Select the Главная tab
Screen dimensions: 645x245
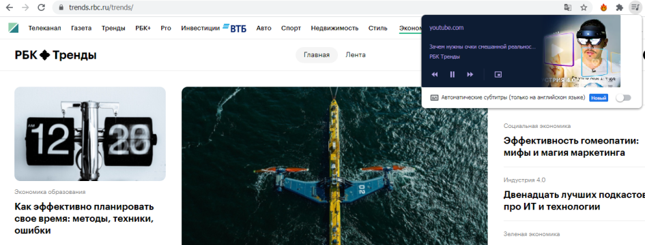pos(317,55)
